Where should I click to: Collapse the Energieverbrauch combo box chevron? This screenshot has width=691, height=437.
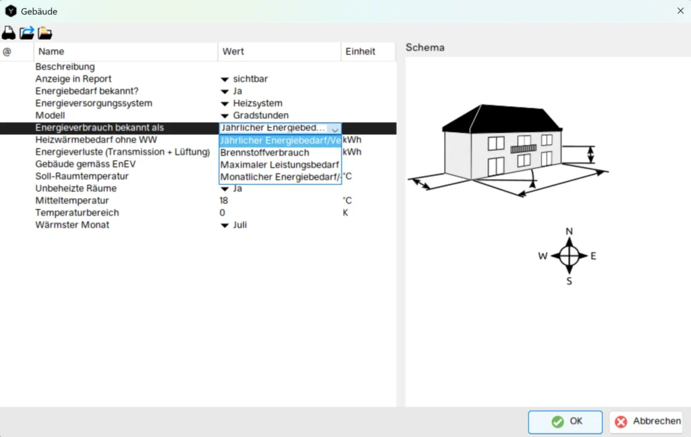coord(335,128)
